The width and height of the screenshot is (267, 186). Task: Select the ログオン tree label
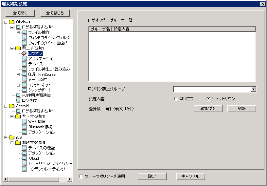click(35, 53)
